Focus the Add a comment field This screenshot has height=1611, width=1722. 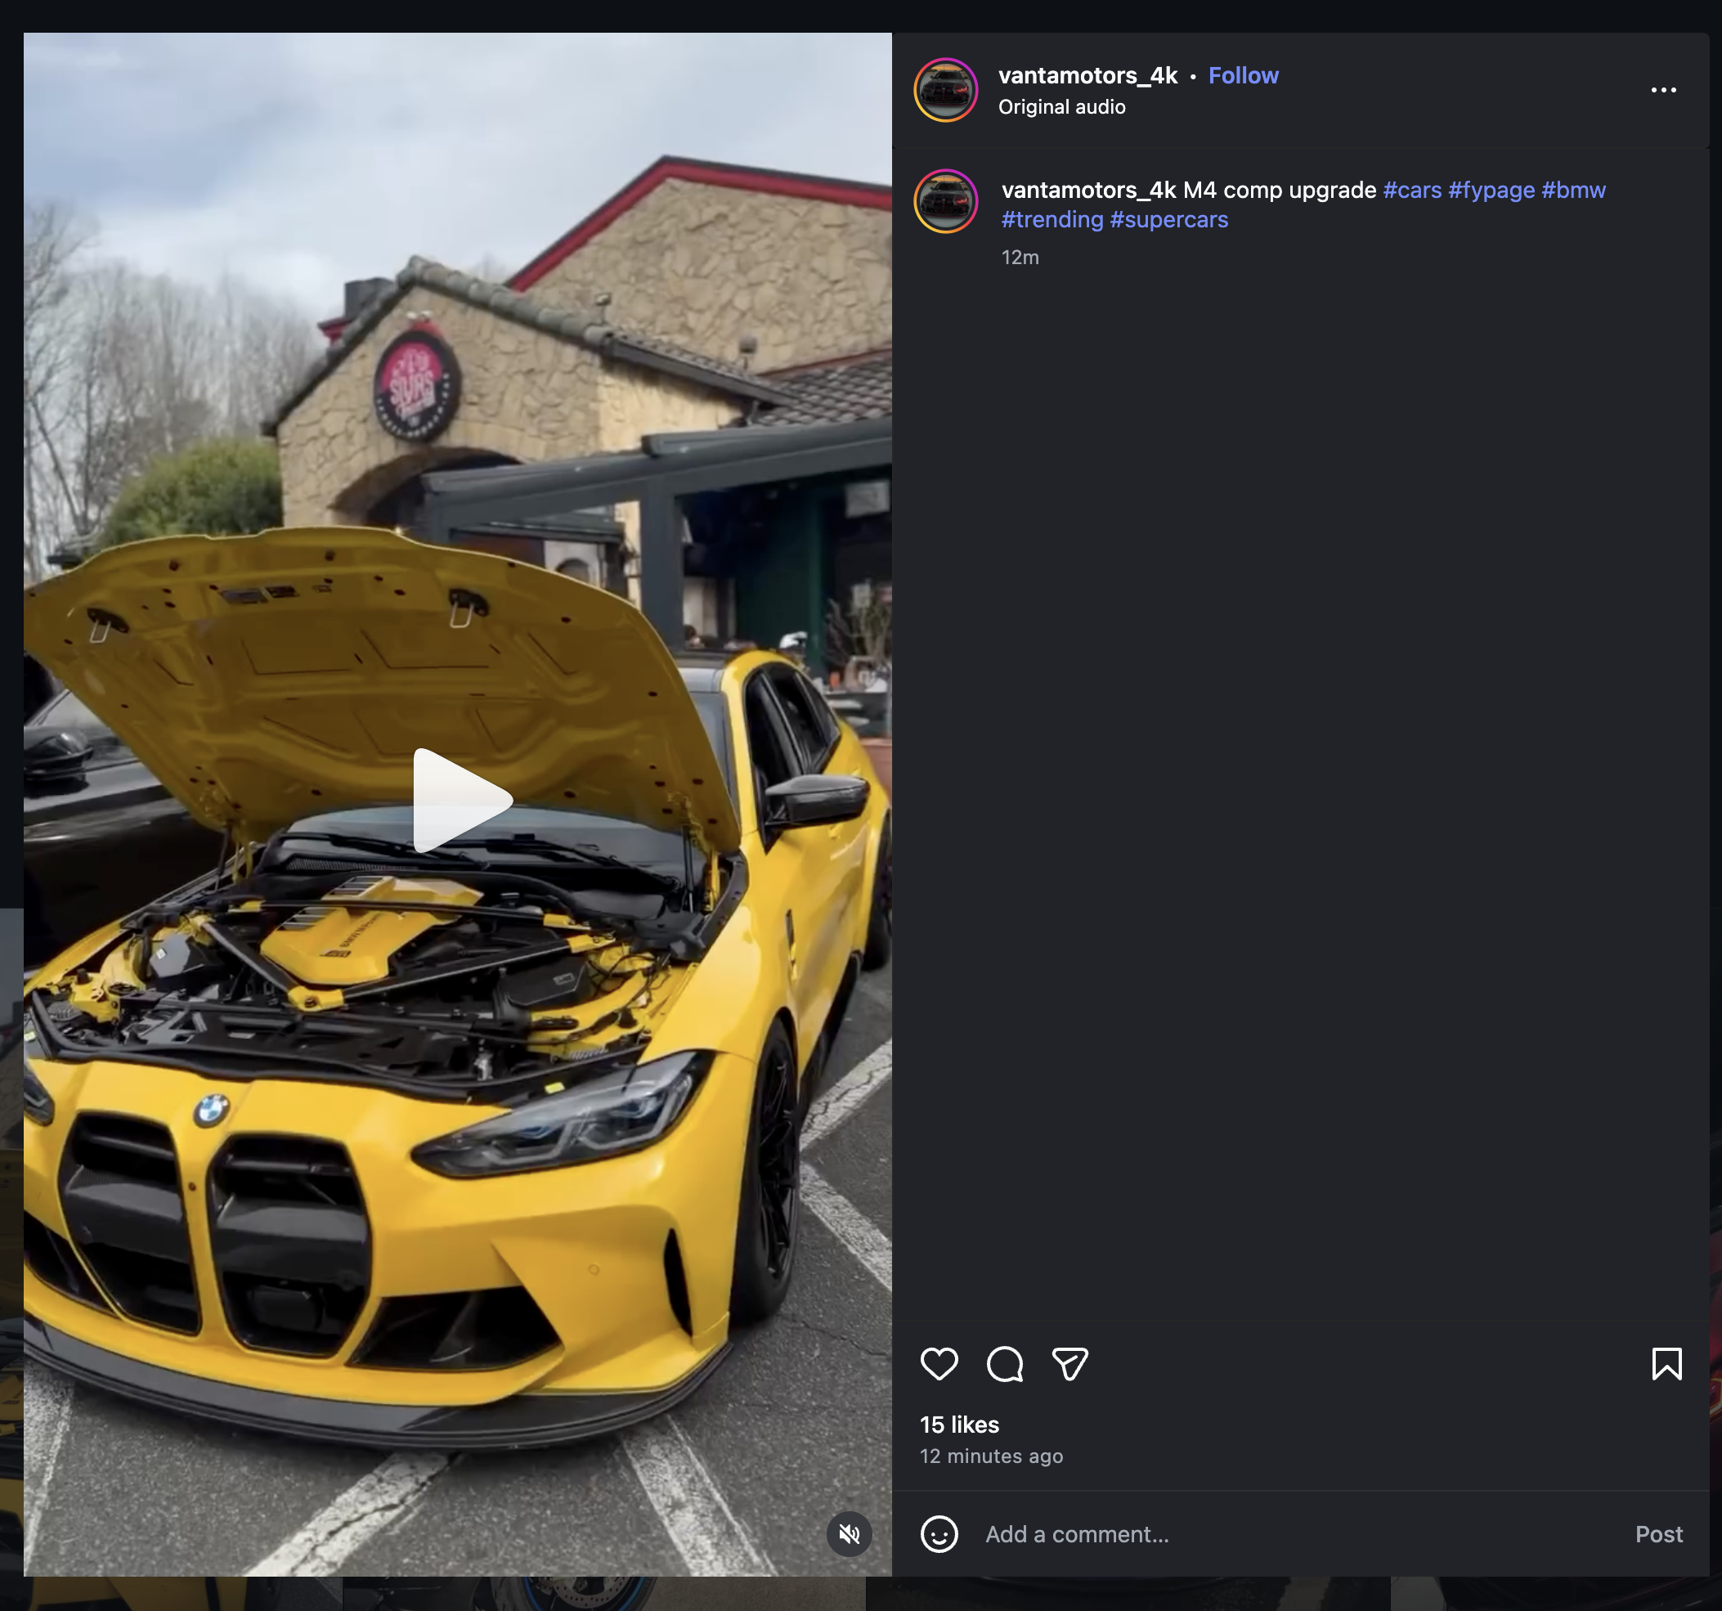1290,1534
